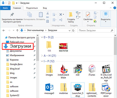Click the title bar new folder icon
The height and width of the screenshot is (98, 117).
[13, 3]
